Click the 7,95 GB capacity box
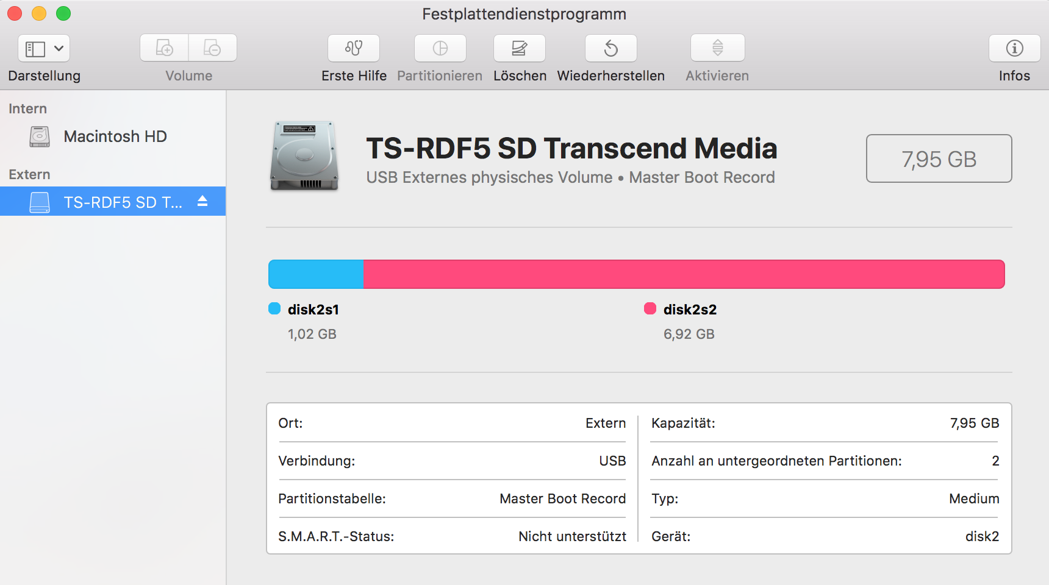The image size is (1049, 585). coord(939,158)
